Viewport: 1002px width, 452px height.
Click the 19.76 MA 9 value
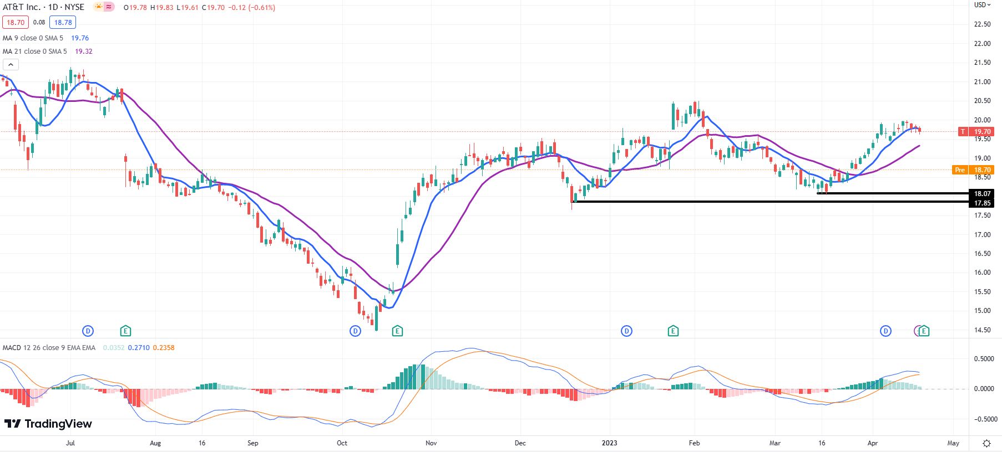[80, 38]
